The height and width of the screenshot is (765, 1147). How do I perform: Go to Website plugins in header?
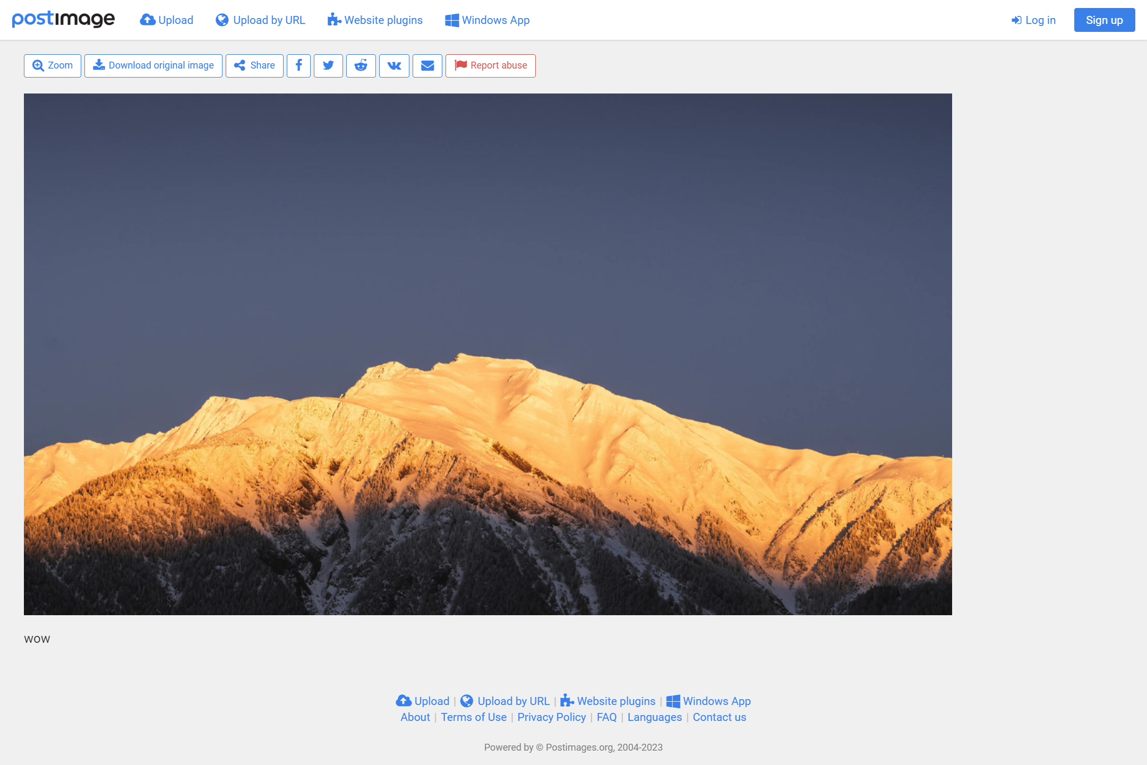coord(375,20)
